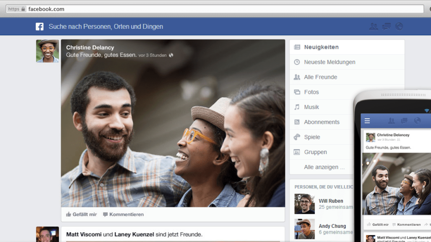Open the large photo of three friends
This screenshot has width=431, height=242.
pos(173,123)
